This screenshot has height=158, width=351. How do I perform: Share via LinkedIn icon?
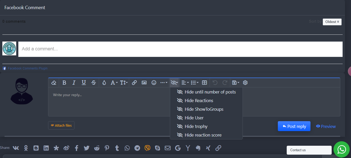[46, 148]
